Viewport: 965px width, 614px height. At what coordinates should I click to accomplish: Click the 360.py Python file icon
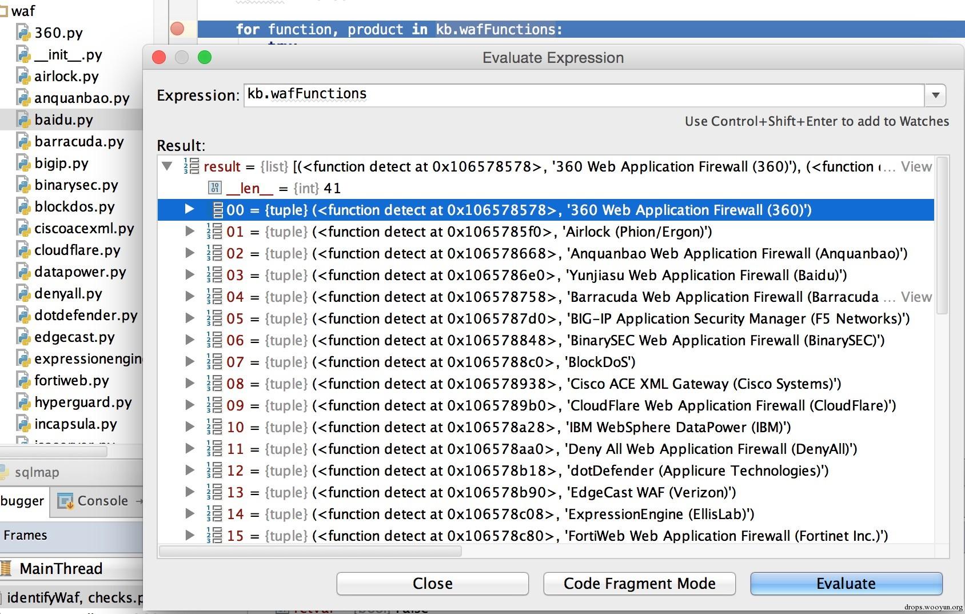[23, 33]
